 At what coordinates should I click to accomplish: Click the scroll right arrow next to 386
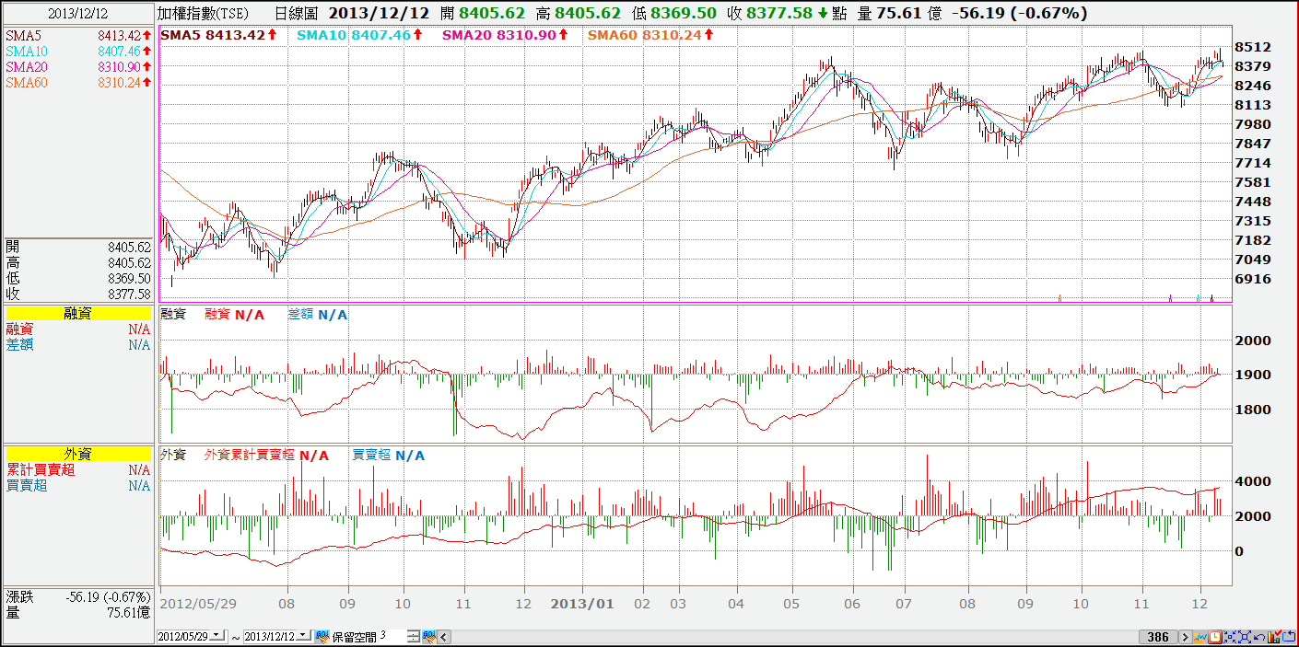point(1186,637)
